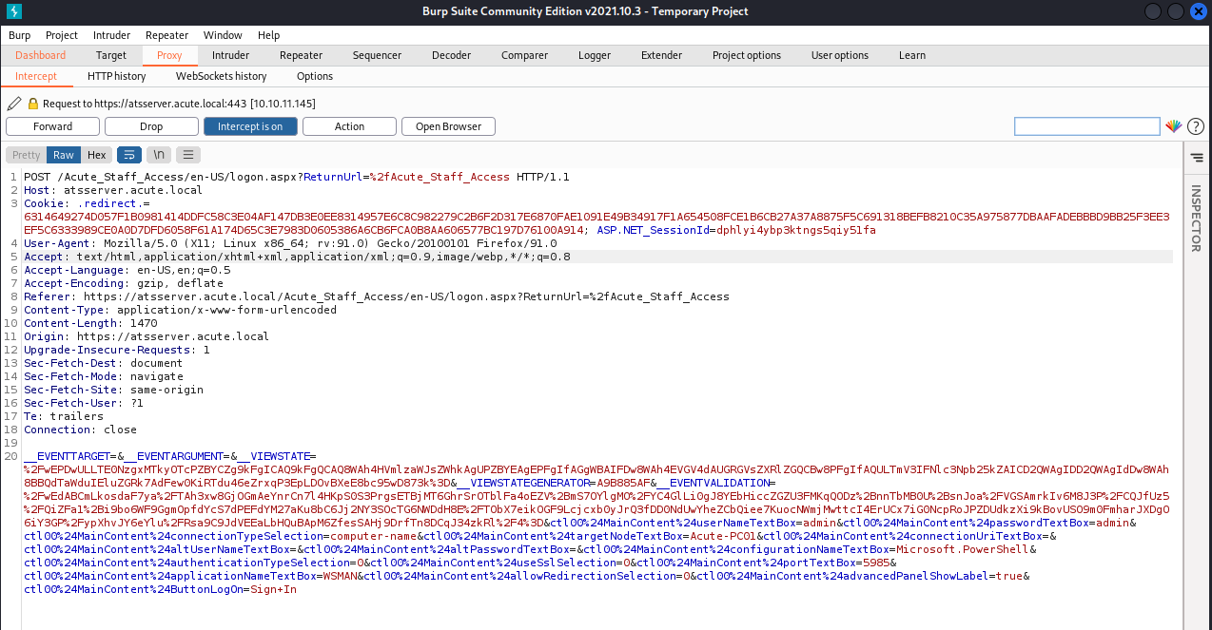Open the Intruder menu in the menu bar
The image size is (1212, 630).
(x=111, y=35)
